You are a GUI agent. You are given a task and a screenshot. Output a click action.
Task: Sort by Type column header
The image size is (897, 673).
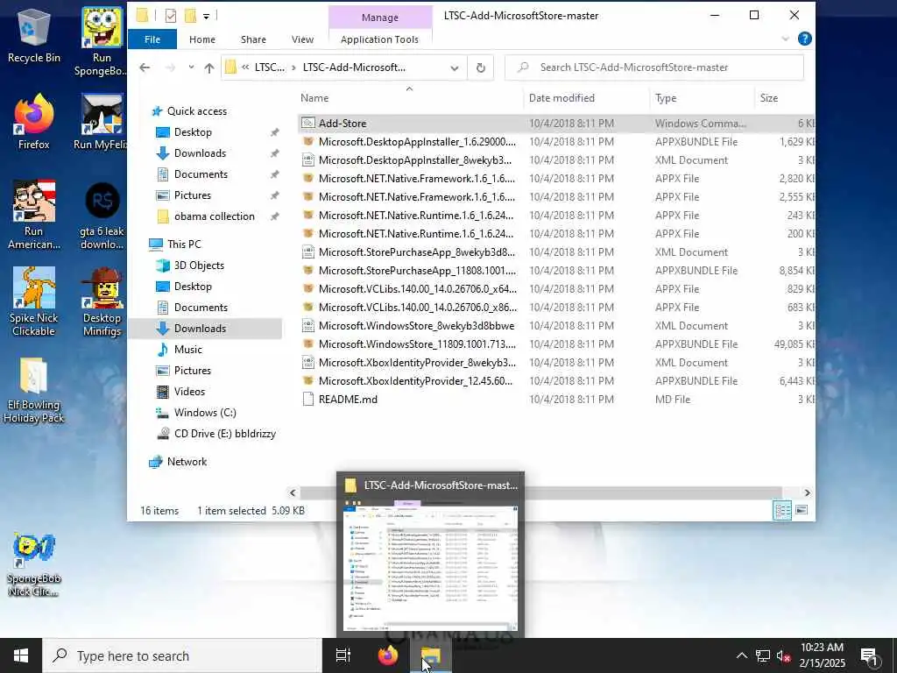tap(666, 98)
